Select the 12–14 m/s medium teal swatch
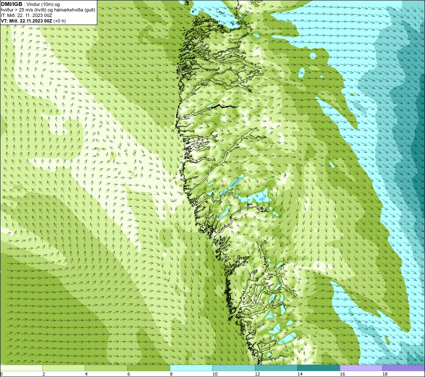425x377 pixels. [276, 368]
